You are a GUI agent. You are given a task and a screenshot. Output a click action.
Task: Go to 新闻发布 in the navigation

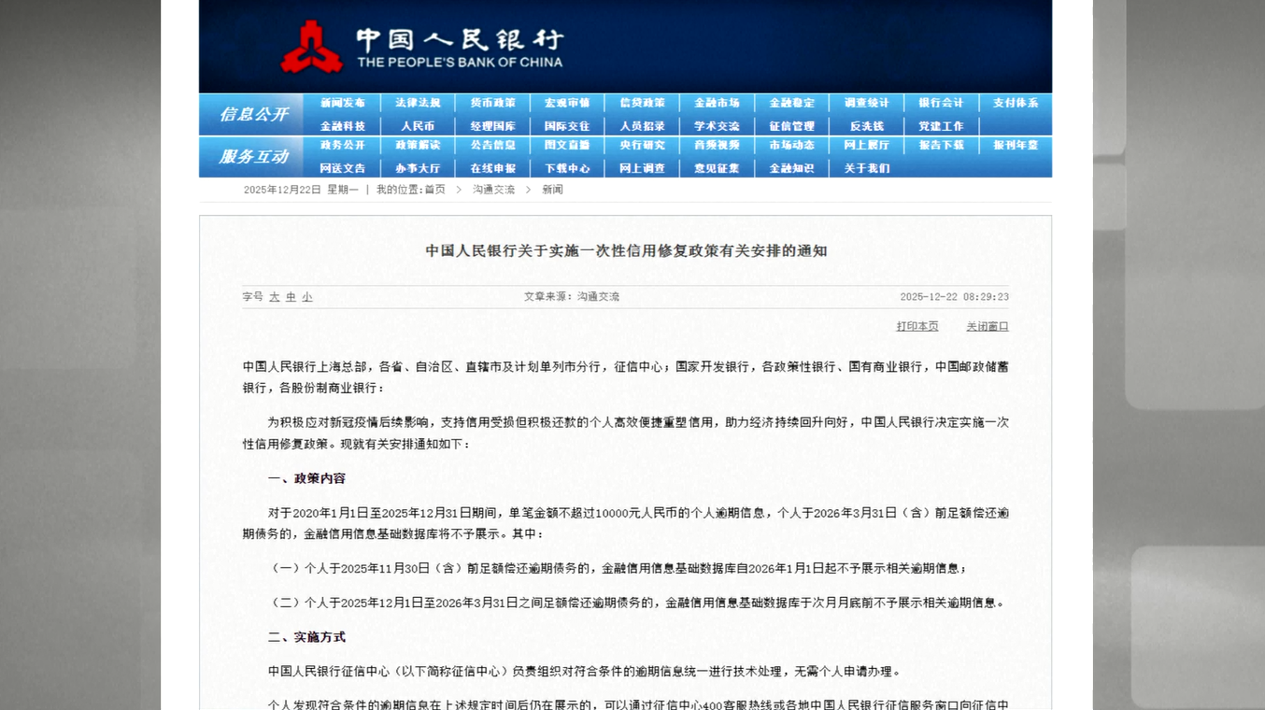click(343, 103)
